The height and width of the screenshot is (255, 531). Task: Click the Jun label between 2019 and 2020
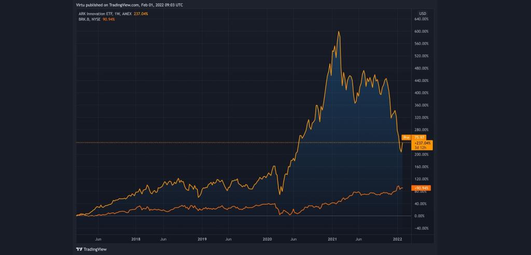[229, 239]
